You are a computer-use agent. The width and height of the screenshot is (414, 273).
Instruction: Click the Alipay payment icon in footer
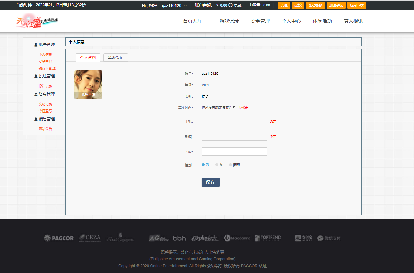[303, 238]
